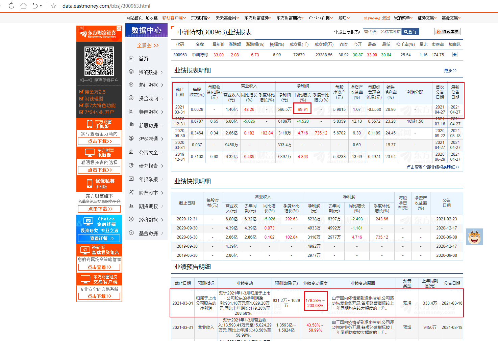This screenshot has width=498, height=341.
Task: Click the 数据中心 logo banner
Action: (146, 30)
